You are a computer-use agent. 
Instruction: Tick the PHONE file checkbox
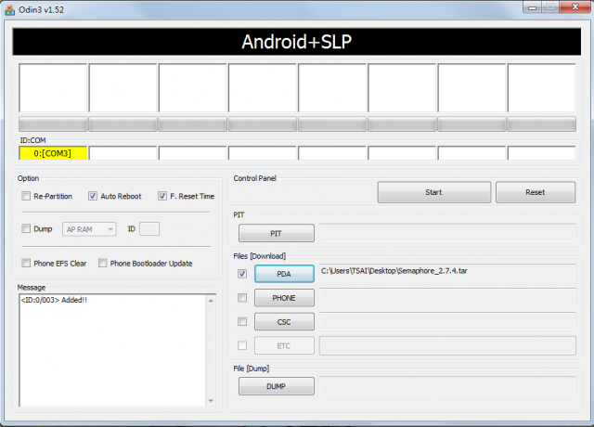242,298
